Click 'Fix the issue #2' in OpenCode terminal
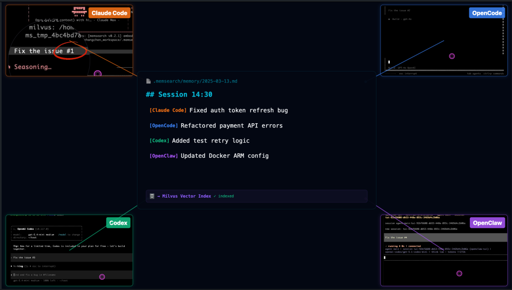512x290 pixels. tap(399, 10)
